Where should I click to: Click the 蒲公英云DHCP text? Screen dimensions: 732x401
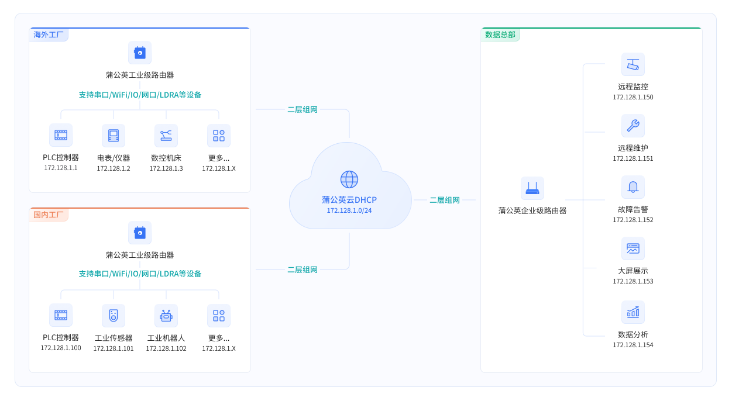pos(349,199)
